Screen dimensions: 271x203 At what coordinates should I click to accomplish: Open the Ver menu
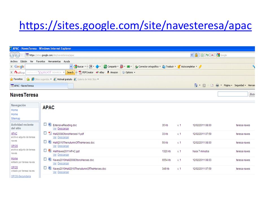31,61
